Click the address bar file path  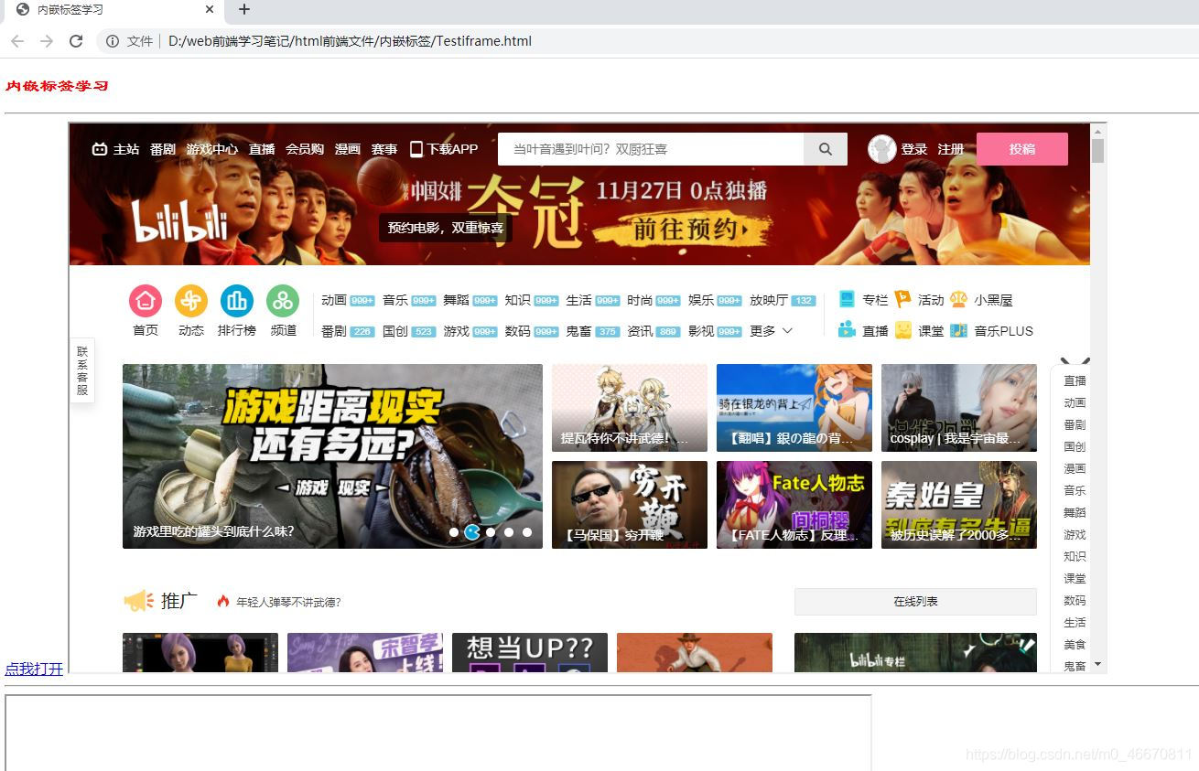point(350,41)
